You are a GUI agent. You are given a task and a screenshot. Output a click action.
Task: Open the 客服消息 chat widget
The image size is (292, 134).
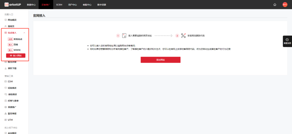(x=287, y=41)
